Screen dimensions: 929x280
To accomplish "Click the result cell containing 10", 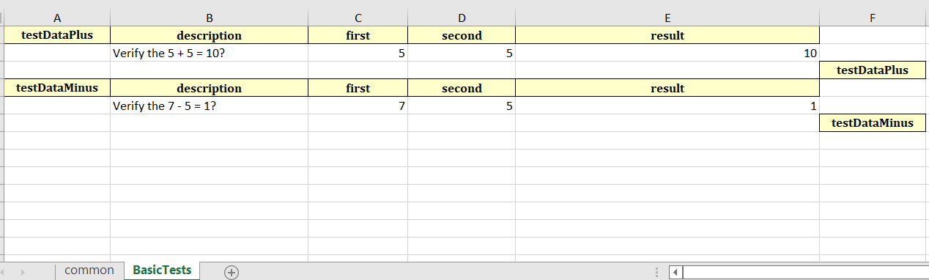I will click(x=667, y=53).
